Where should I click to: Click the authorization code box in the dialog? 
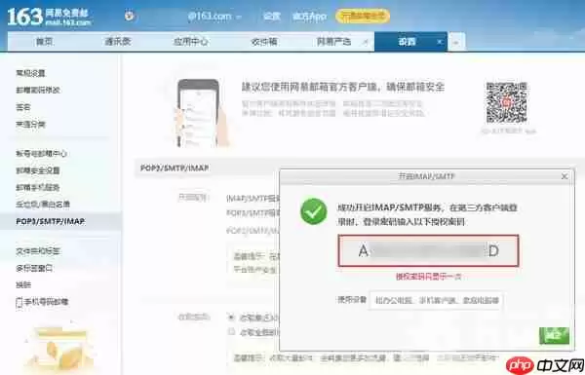pos(428,250)
